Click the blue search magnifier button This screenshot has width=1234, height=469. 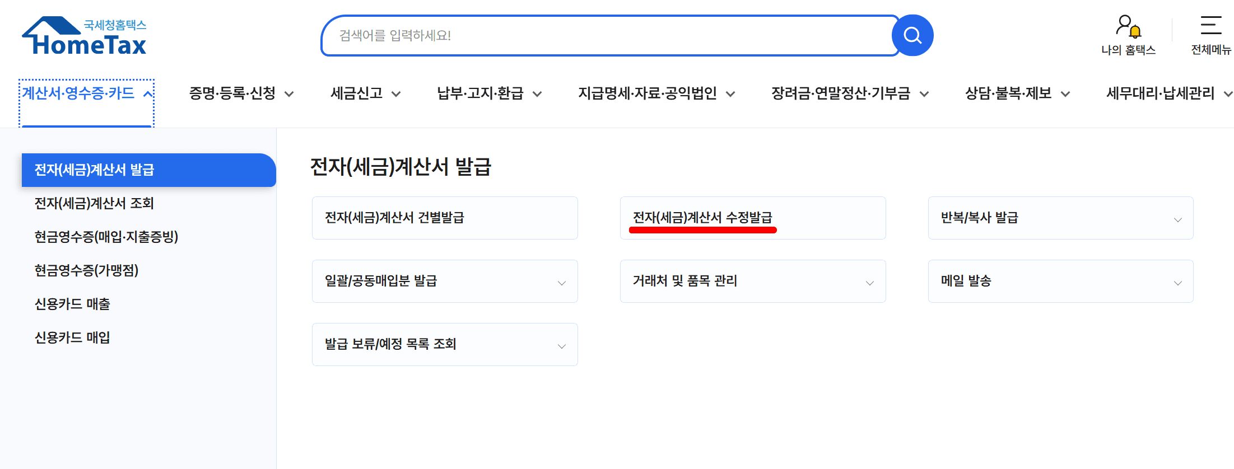point(912,35)
